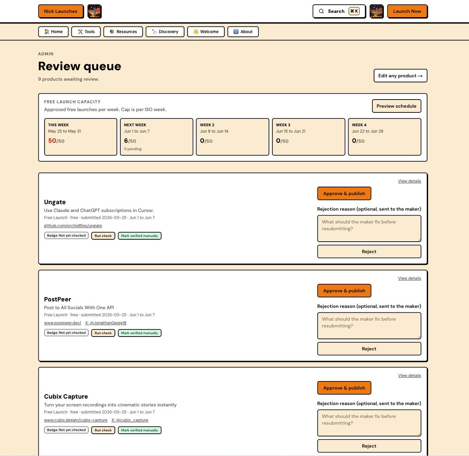Open View details for PostPeer
This screenshot has width=469, height=456.
(410, 278)
